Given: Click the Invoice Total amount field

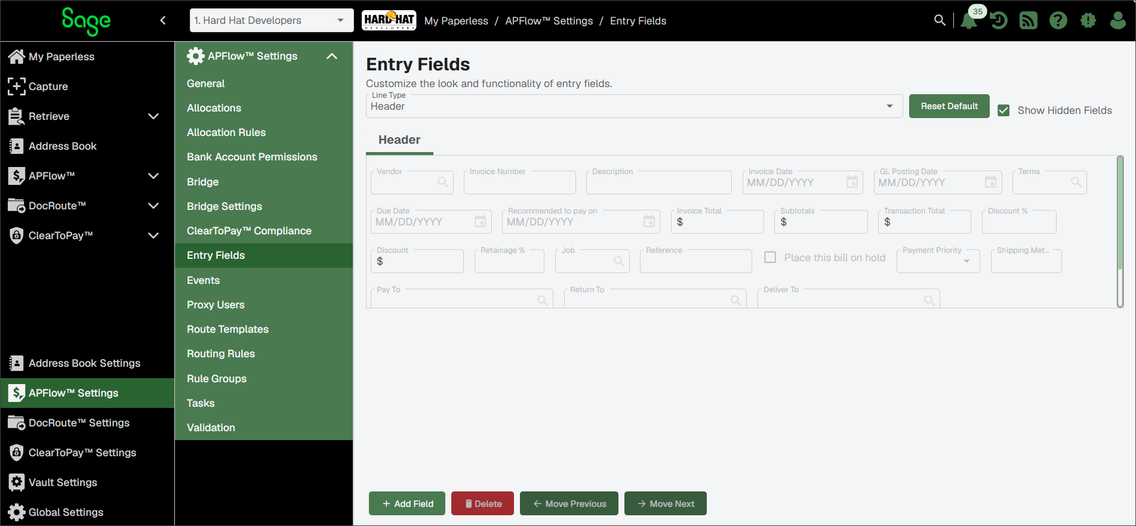Looking at the screenshot, I should coord(718,221).
